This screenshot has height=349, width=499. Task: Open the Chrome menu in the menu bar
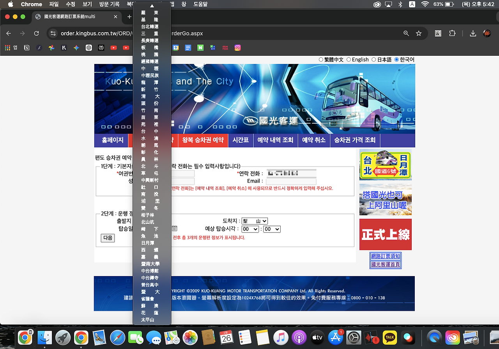pyautogui.click(x=31, y=4)
